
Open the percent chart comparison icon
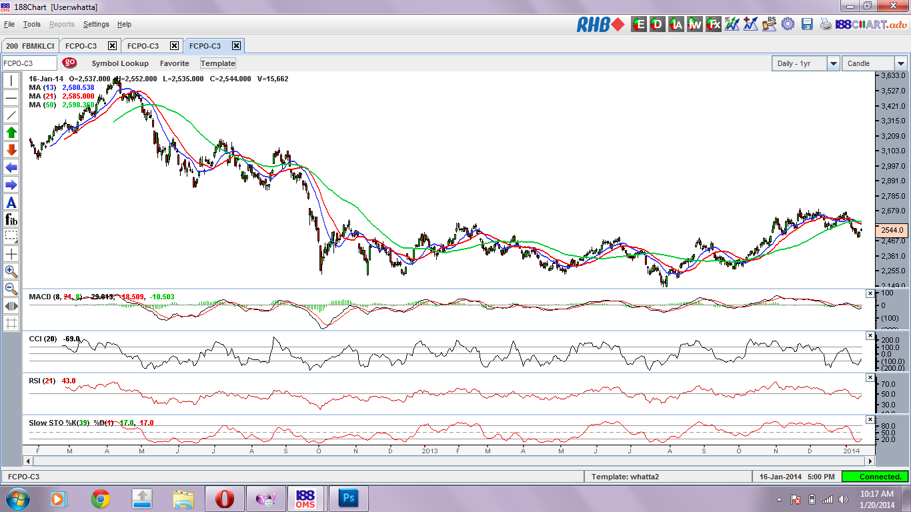coord(732,25)
